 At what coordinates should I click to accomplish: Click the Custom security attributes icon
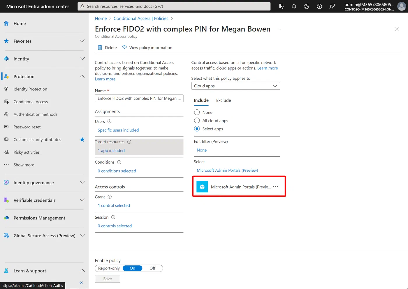point(6,139)
